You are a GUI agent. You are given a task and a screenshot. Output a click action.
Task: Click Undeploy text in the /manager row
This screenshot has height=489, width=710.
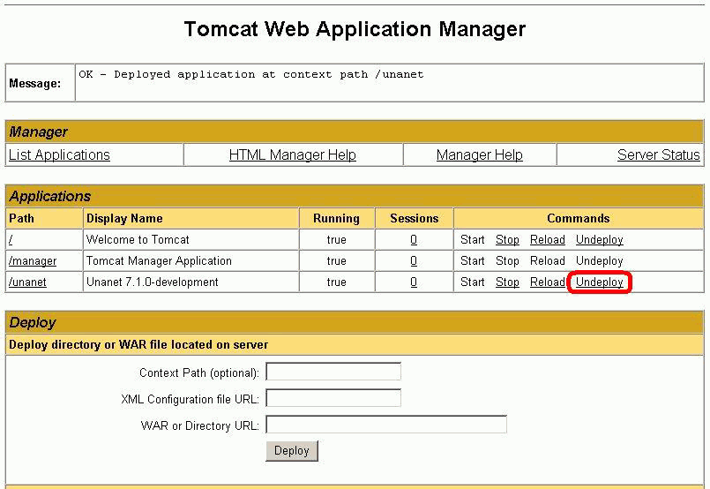(600, 261)
